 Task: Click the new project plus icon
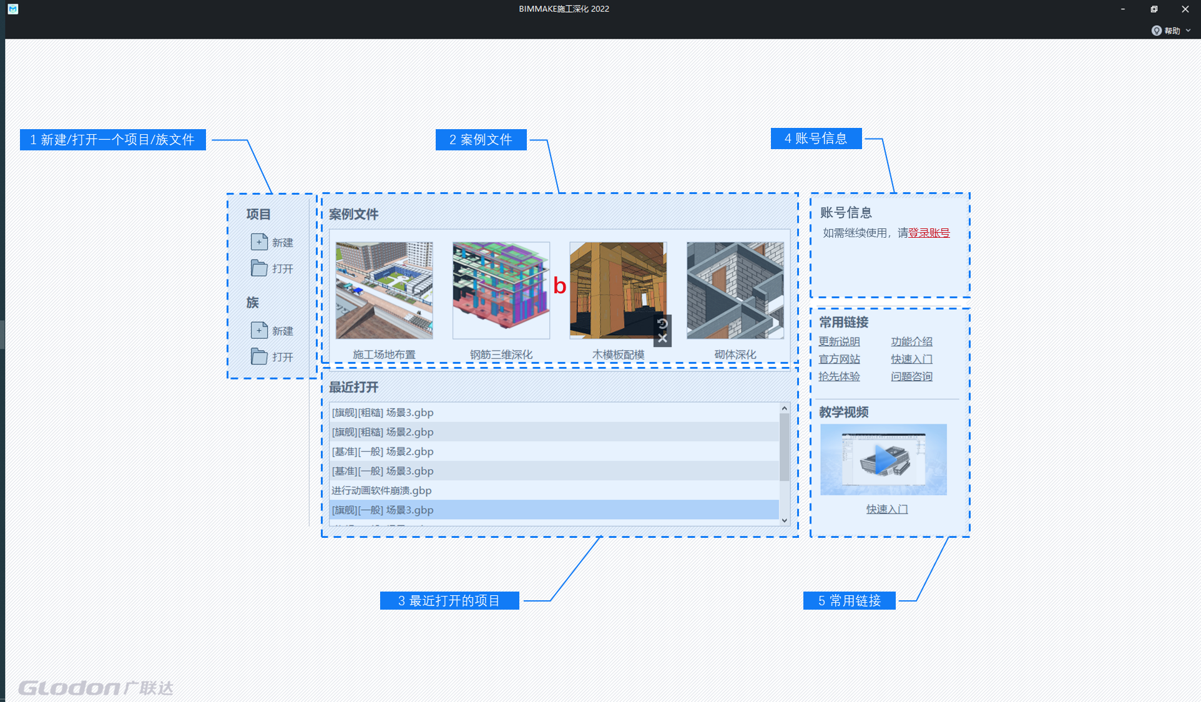click(259, 241)
